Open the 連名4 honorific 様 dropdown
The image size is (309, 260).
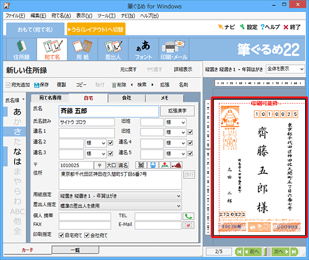pos(176,143)
